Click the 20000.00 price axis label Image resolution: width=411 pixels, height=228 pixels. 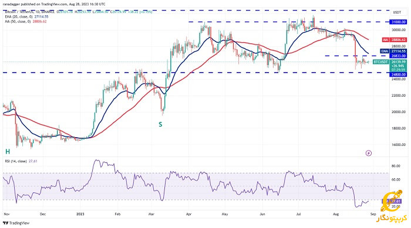399,112
